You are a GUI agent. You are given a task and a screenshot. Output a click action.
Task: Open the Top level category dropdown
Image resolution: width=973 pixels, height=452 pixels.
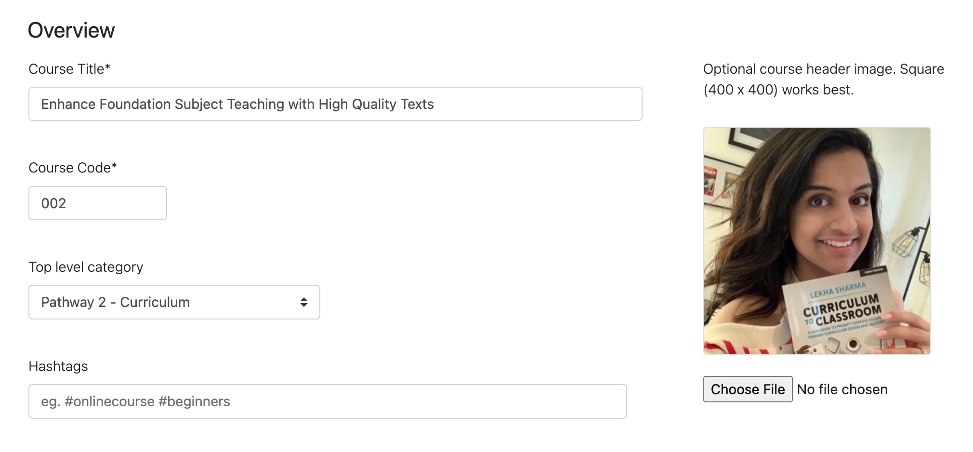(x=174, y=302)
